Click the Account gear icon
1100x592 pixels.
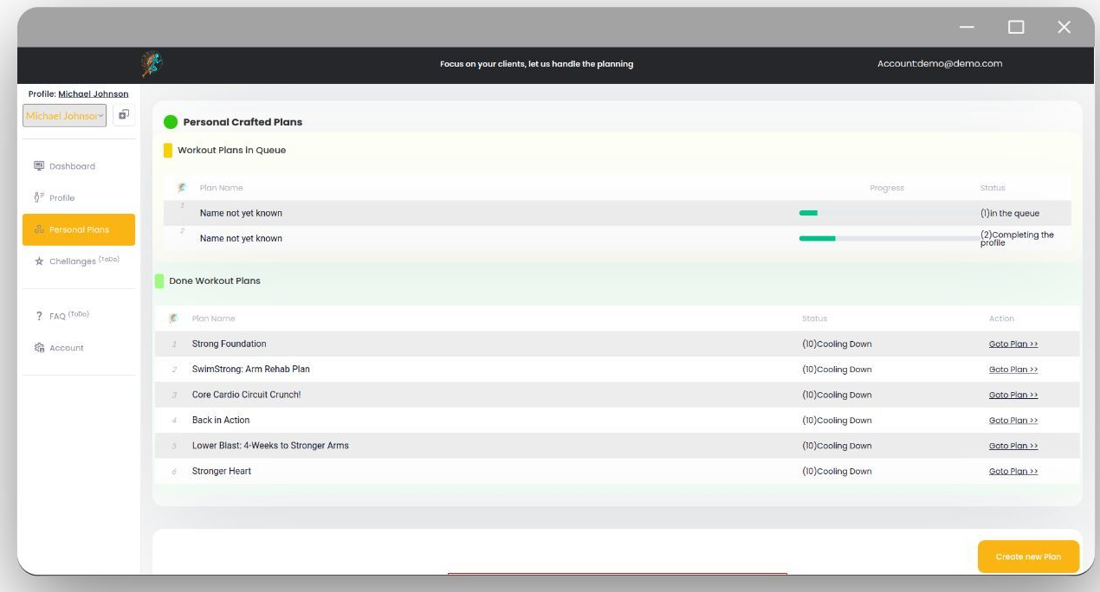click(39, 348)
